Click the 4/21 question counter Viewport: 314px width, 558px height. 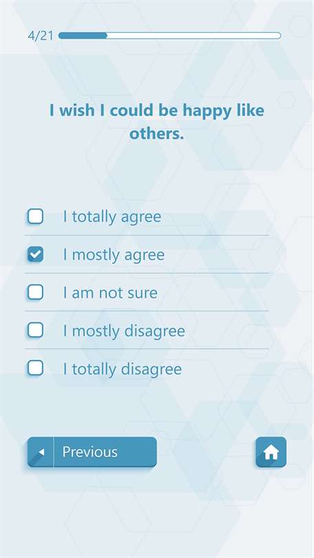[41, 36]
